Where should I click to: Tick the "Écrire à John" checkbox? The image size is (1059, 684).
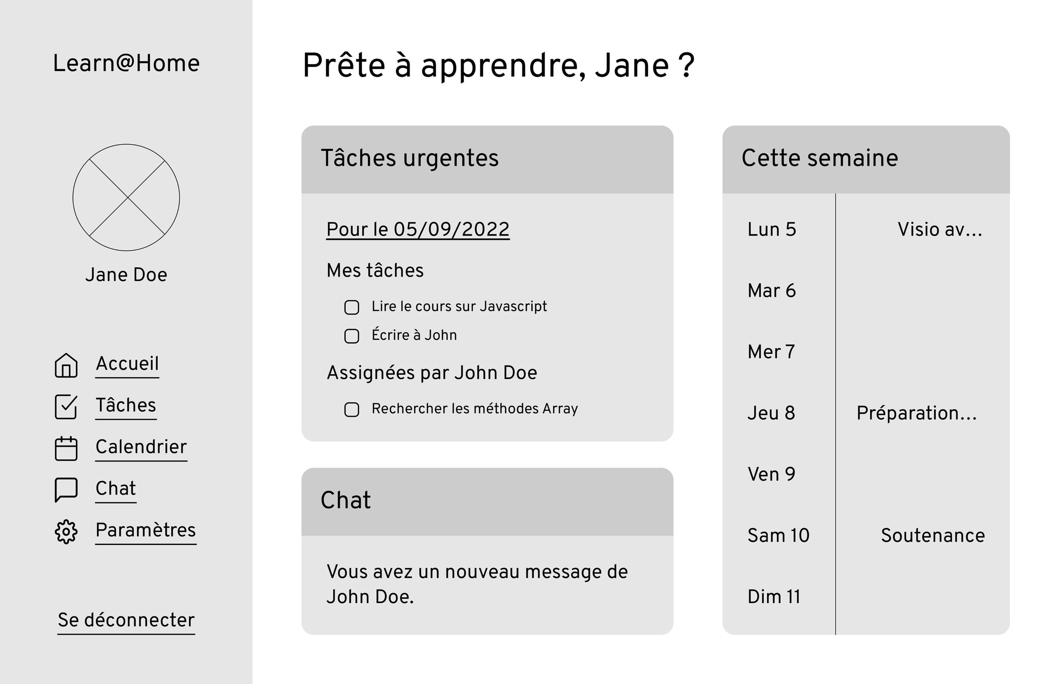[x=352, y=336]
